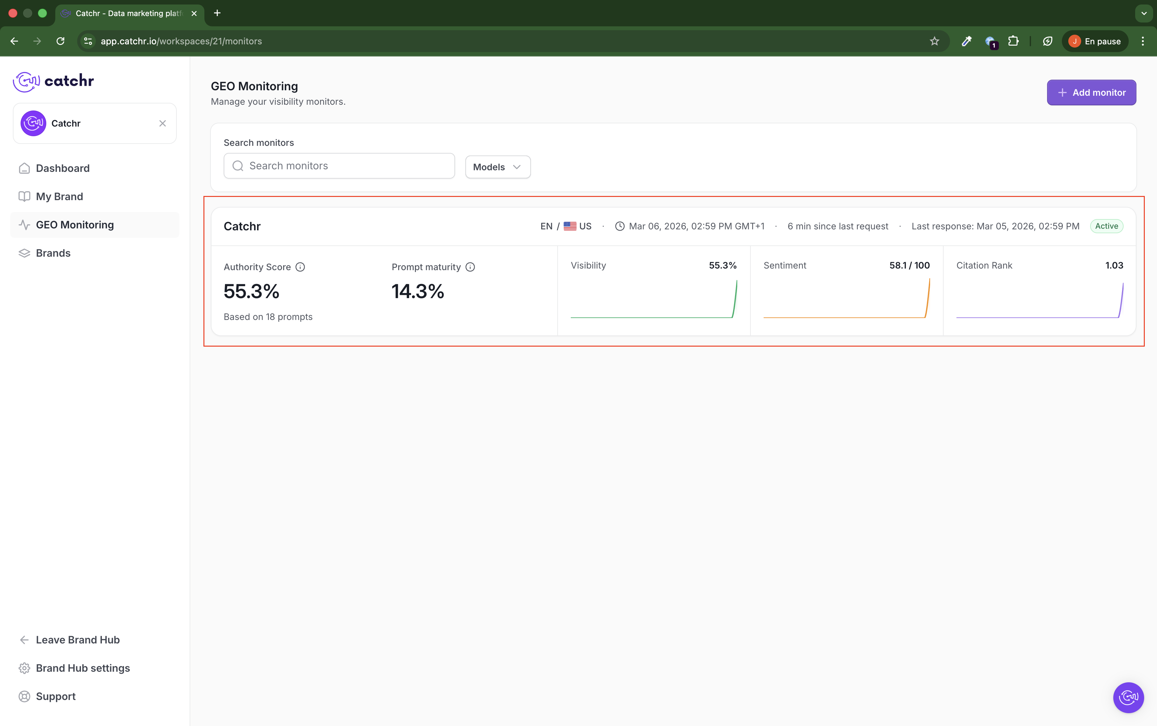Close the Catchr brand selector
Screen dimensions: 1157x726
coord(162,123)
